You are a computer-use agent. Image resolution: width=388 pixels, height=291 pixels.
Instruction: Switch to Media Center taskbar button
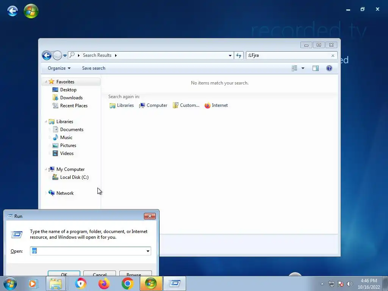151,283
